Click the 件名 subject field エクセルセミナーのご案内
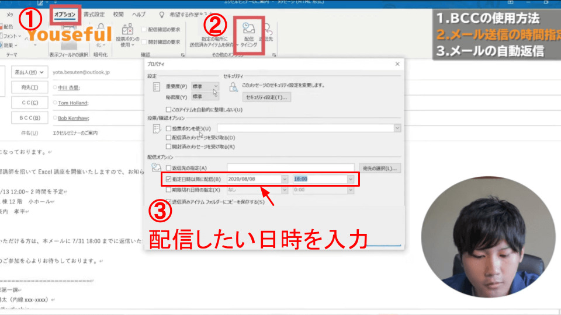 click(x=75, y=133)
